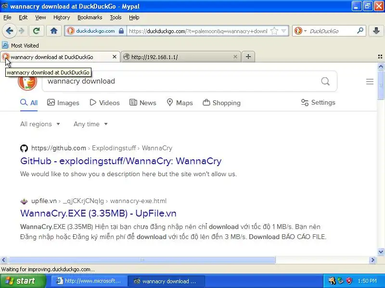Click the lock icon in the address bar
This screenshot has height=288, width=385.
pyautogui.click(x=121, y=31)
